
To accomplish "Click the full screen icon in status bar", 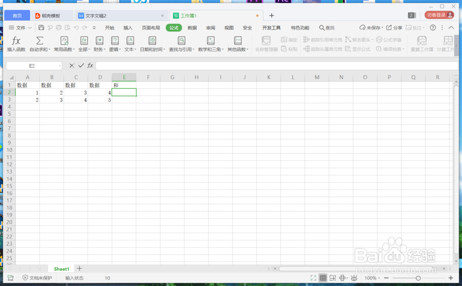I will (313, 278).
